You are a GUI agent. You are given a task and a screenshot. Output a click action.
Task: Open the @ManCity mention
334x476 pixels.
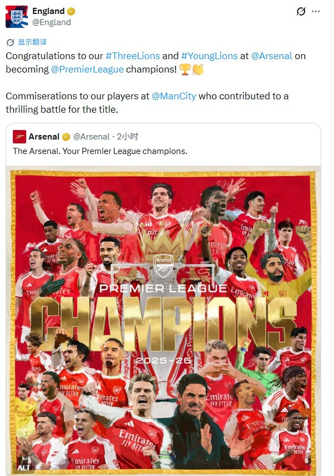tap(174, 96)
